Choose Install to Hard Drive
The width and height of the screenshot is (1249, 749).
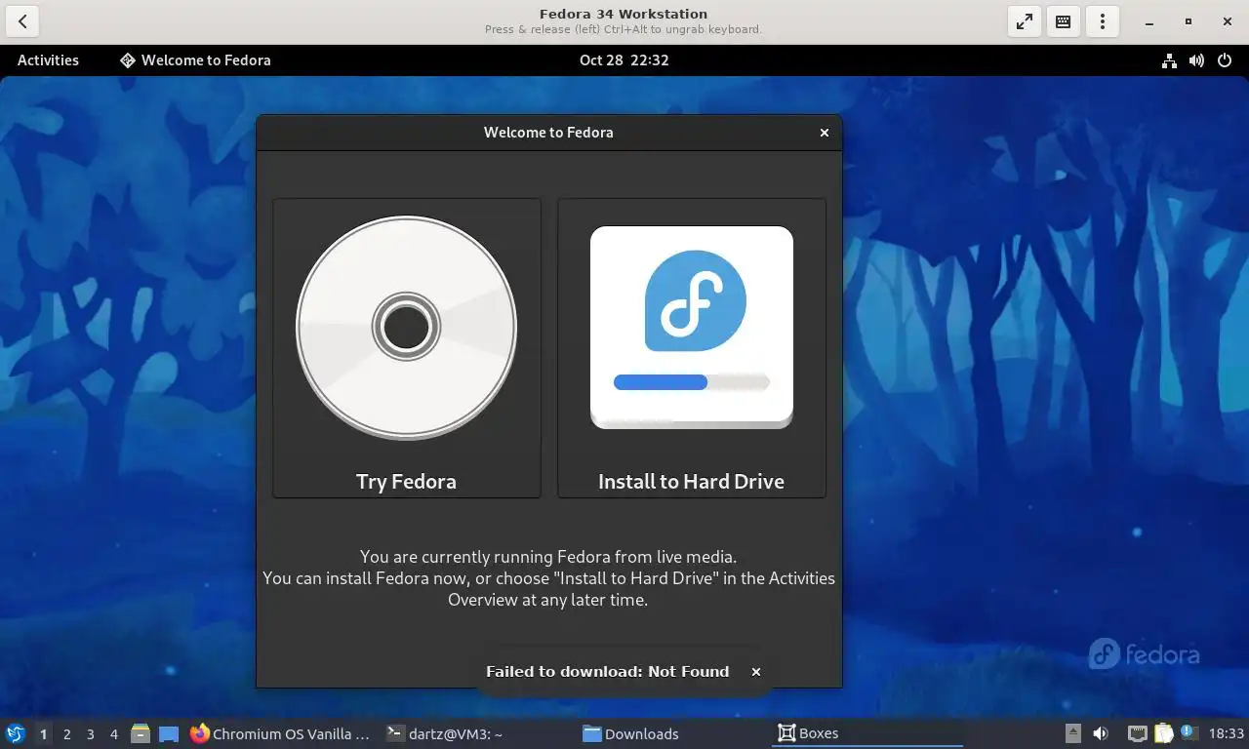point(692,348)
